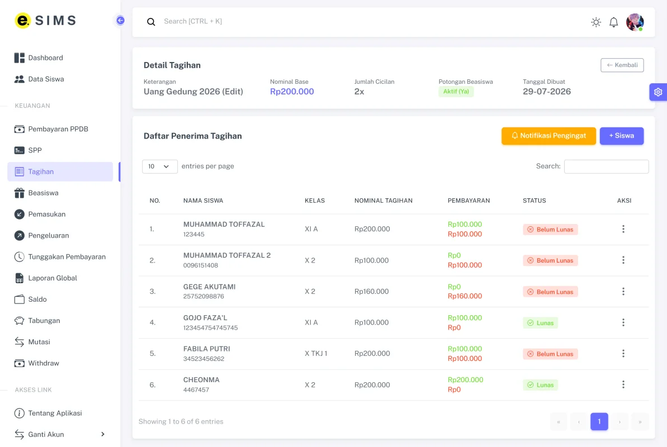Open the user profile avatar
Screen dimensions: 667x447
tap(635, 22)
